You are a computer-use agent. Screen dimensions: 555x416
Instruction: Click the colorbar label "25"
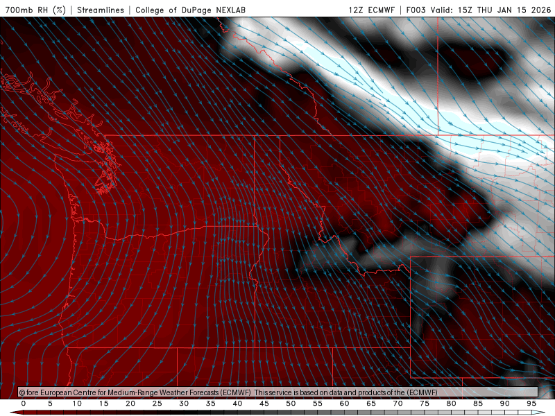157,404
